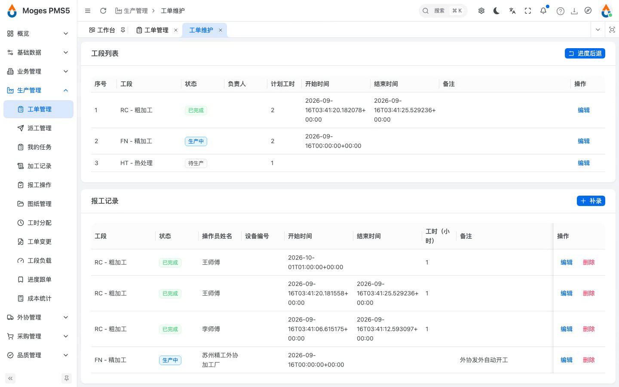This screenshot has height=387, width=619.
Task: Open the tabs dropdown arrow
Action: coord(598,30)
